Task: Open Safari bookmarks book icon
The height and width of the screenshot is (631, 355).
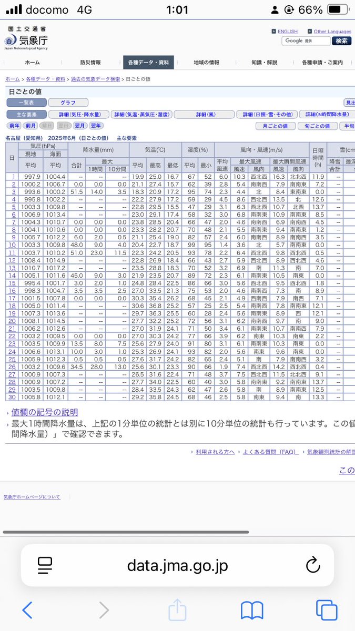Action: coord(252,610)
